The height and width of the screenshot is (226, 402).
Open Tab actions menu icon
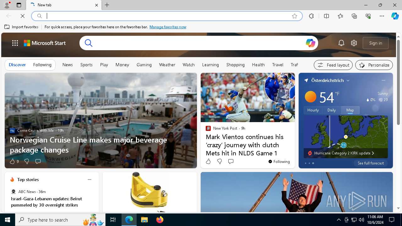(x=19, y=5)
